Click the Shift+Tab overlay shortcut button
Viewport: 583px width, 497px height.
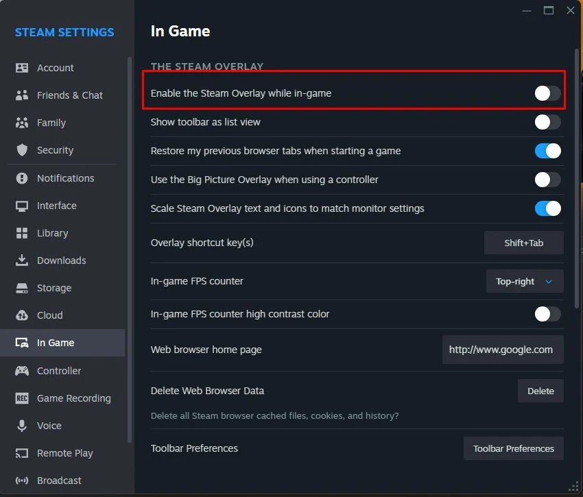(523, 243)
